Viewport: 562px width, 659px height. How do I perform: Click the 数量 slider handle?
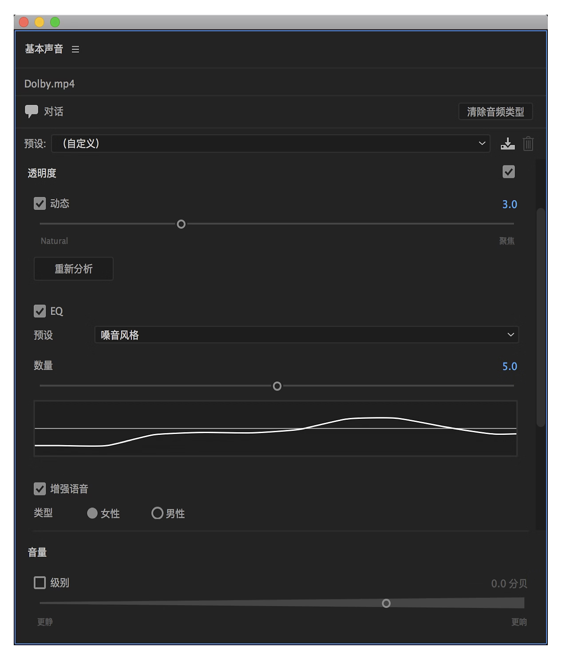[277, 386]
